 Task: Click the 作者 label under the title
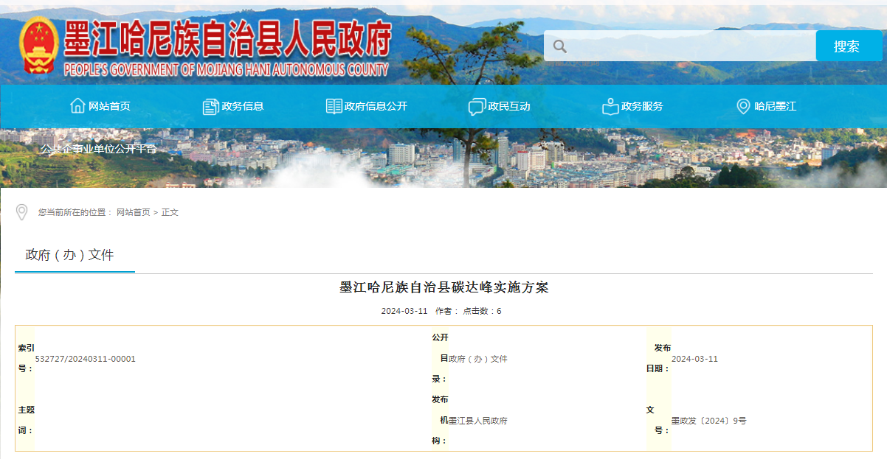[445, 311]
